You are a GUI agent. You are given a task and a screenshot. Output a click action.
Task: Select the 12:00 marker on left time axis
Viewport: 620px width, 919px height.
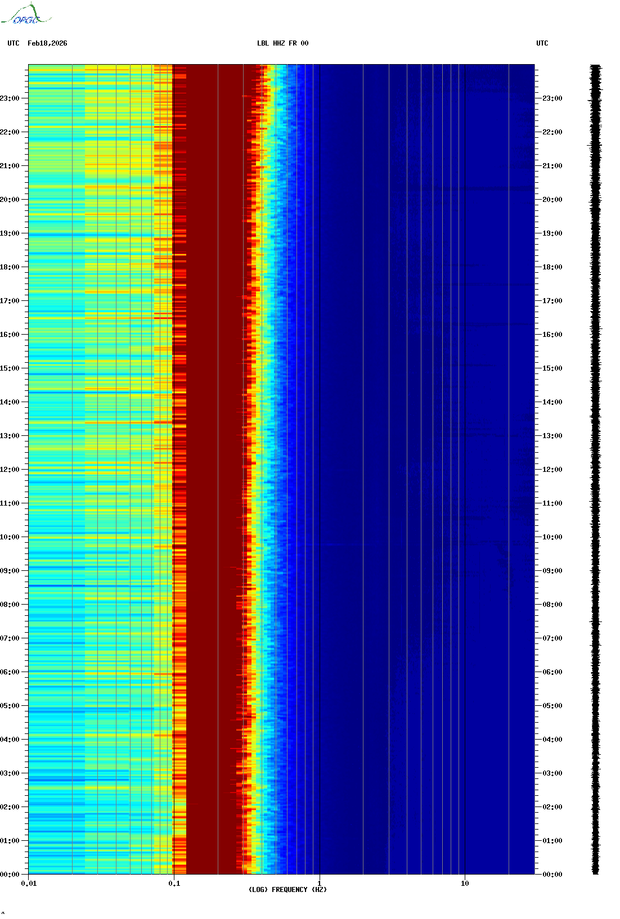point(10,470)
